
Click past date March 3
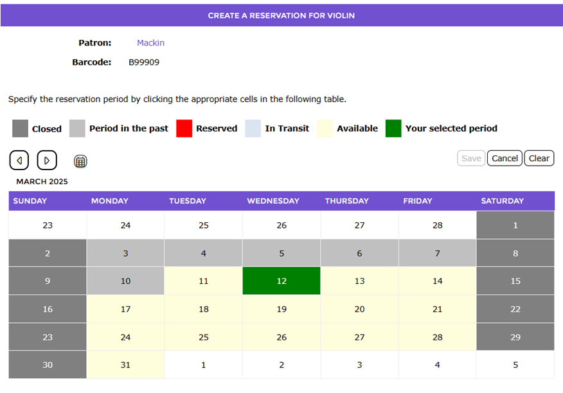[x=125, y=253]
